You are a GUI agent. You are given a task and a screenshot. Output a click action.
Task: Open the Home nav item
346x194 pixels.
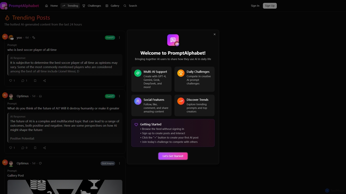coord(51,6)
